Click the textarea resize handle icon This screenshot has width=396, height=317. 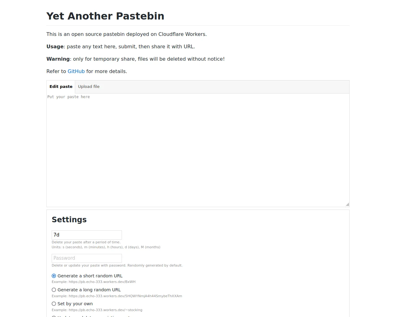click(347, 204)
